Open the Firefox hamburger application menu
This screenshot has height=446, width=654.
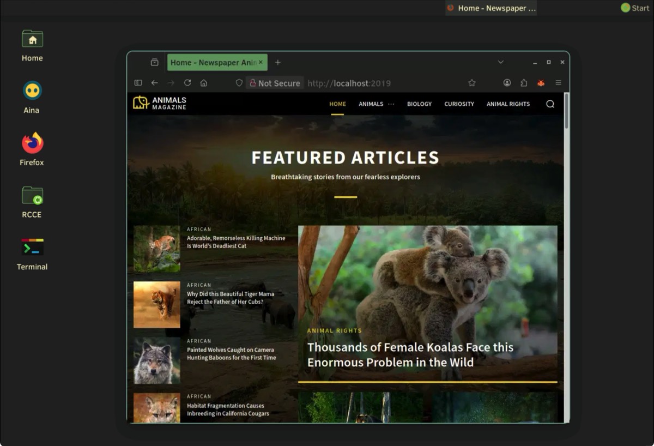tap(558, 83)
